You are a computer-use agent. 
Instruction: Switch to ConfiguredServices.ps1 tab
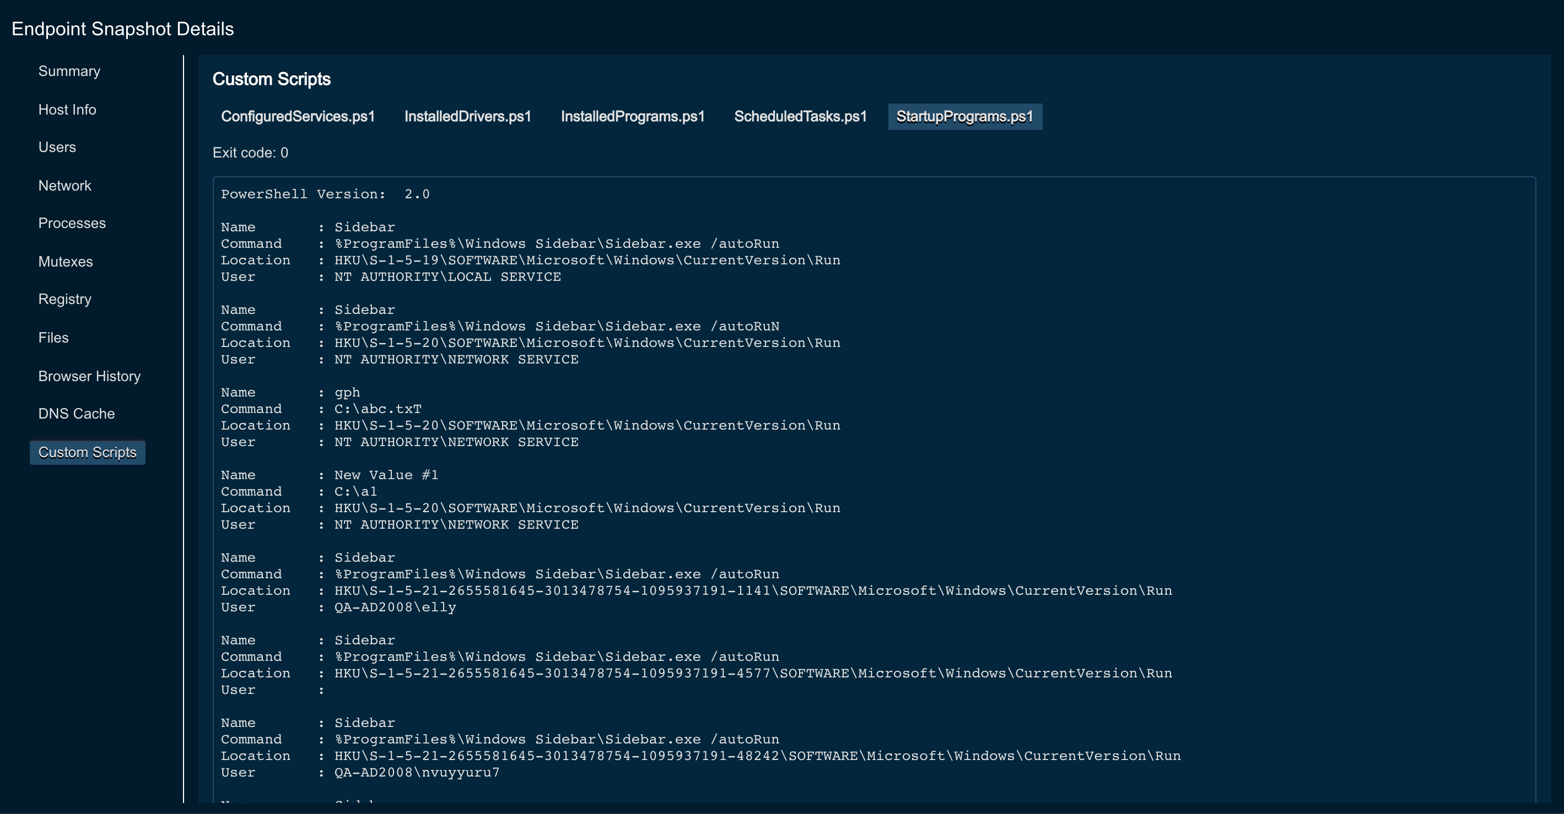click(x=298, y=116)
